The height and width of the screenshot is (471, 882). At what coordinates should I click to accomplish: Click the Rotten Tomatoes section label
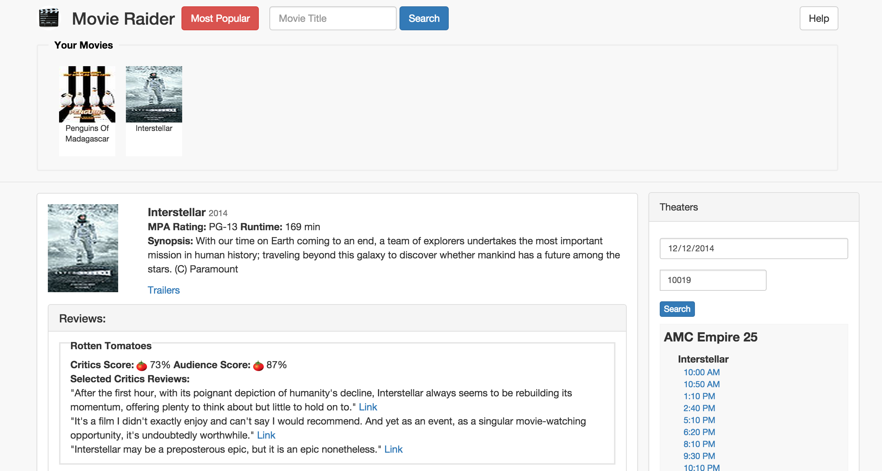111,346
